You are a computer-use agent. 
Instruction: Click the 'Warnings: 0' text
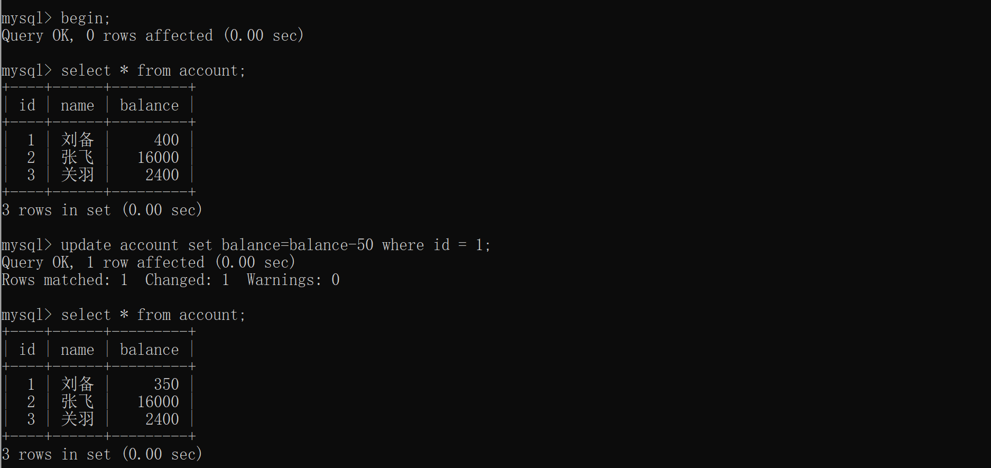click(x=293, y=280)
